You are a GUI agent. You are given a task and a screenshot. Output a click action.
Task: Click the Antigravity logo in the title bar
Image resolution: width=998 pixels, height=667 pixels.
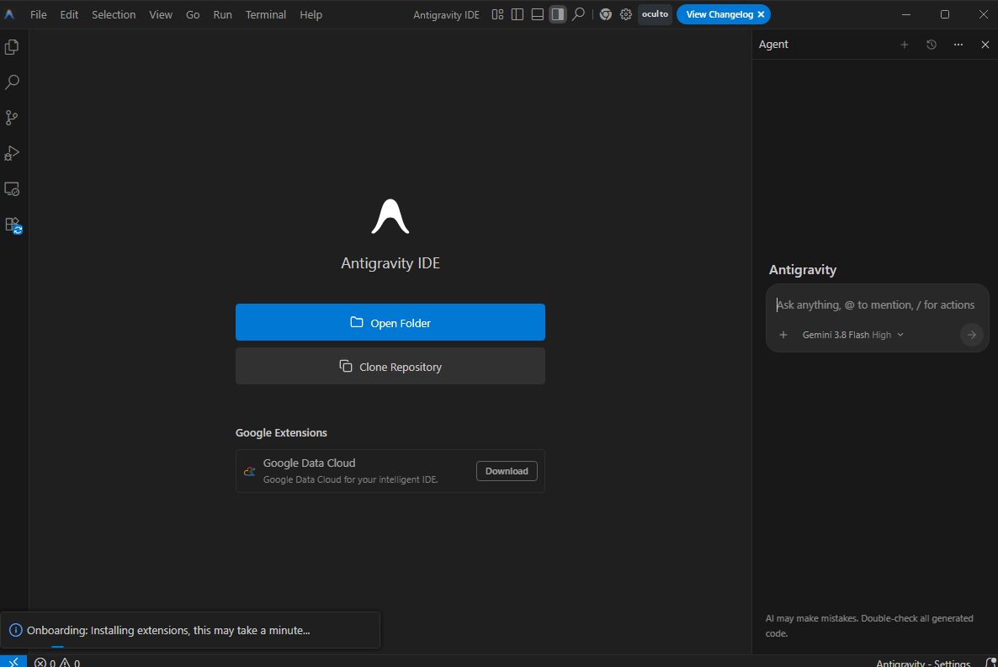9,14
